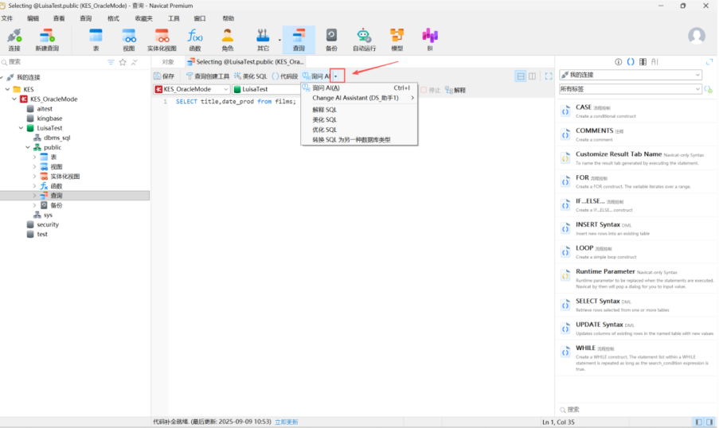Open the 所有标签 dropdown in the snippets panel
This screenshot has height=428, width=719.
[630, 89]
